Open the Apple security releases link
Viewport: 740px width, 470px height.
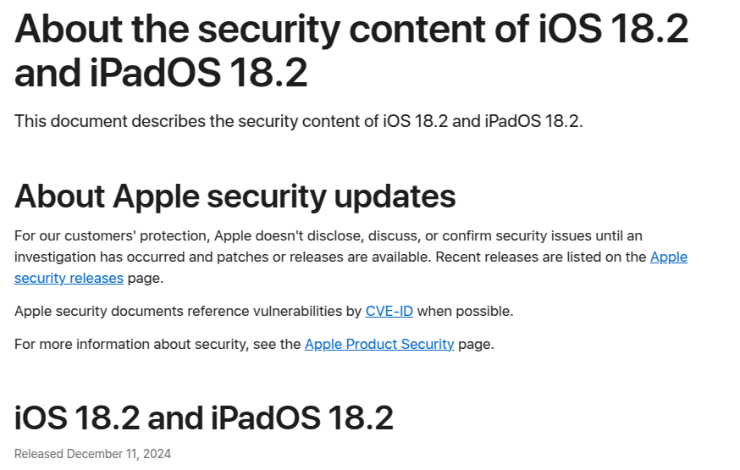[x=668, y=257]
